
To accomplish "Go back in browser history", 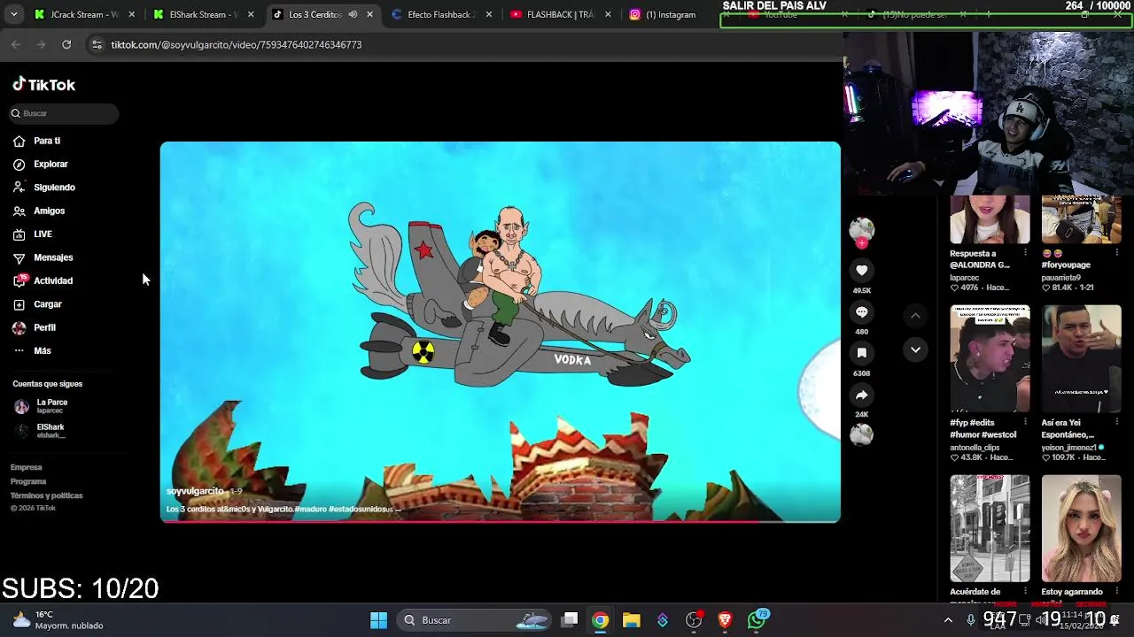I will (x=16, y=44).
